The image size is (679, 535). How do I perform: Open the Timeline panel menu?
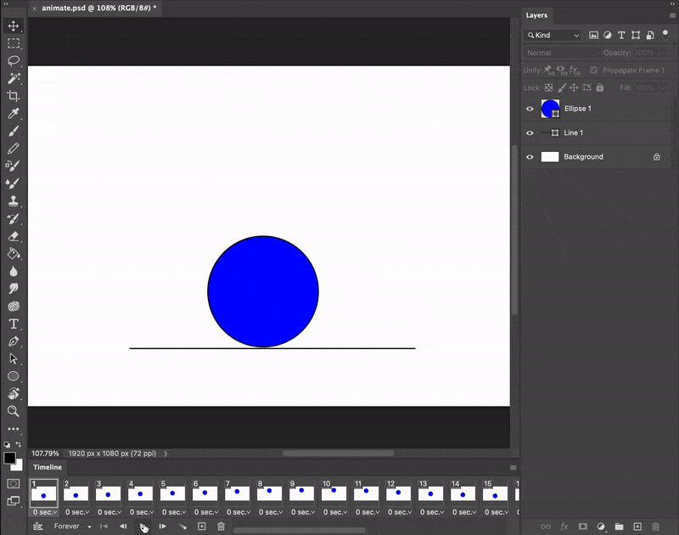(514, 467)
